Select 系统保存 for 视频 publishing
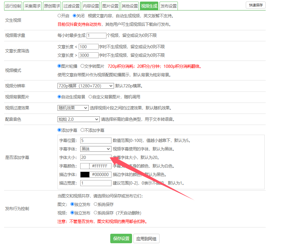The image size is (290, 247). coord(96,213)
